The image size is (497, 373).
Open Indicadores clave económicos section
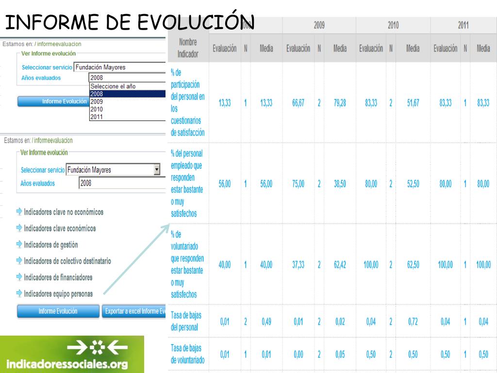(60, 228)
